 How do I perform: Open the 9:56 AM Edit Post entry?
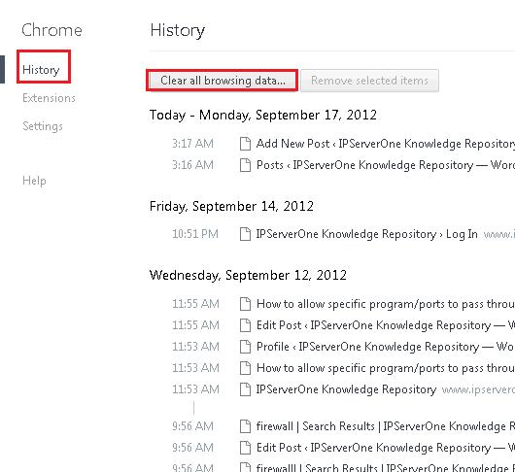click(x=385, y=448)
